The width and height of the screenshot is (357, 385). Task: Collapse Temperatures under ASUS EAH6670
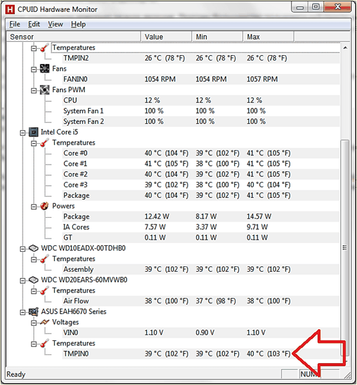[x=34, y=344]
